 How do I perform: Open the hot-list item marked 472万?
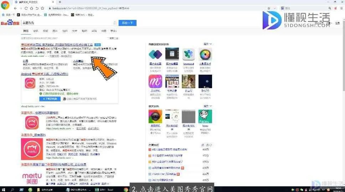point(167,156)
